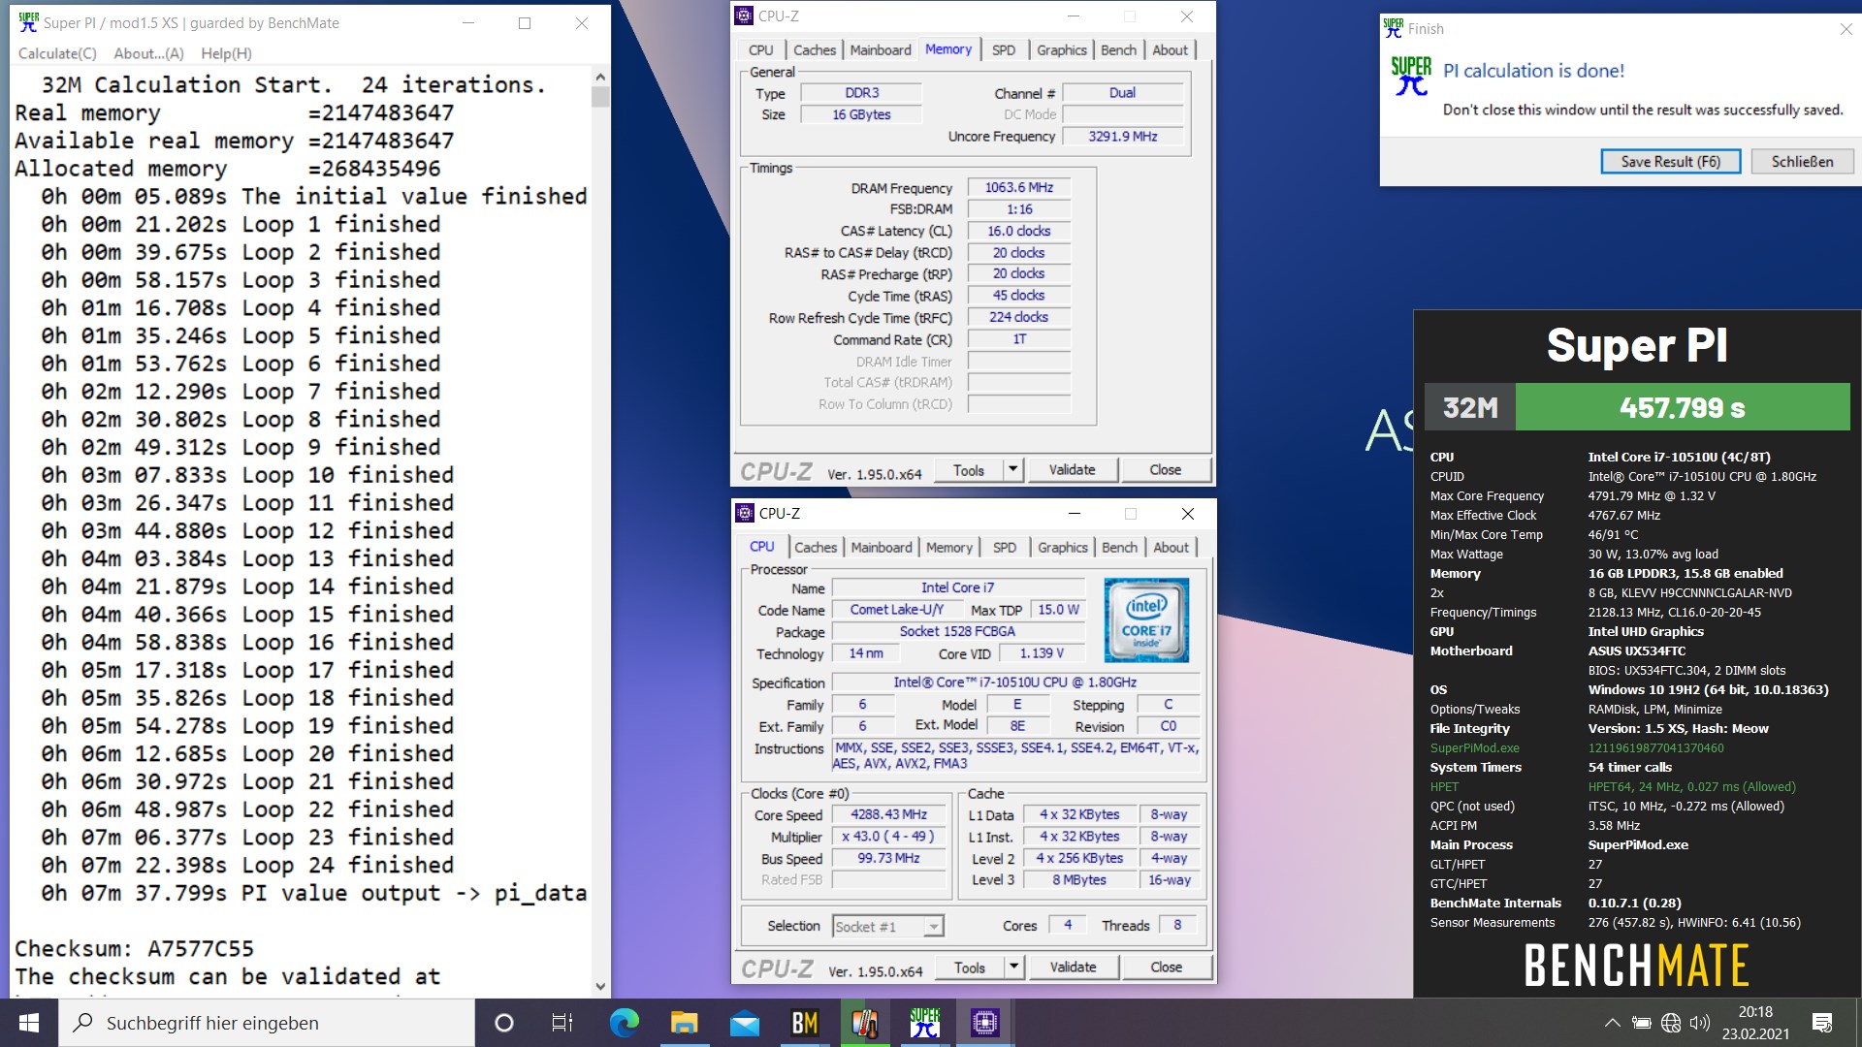Click Tools button in upper CPU-Z window
Screen dimensions: 1862x1047
tap(968, 470)
